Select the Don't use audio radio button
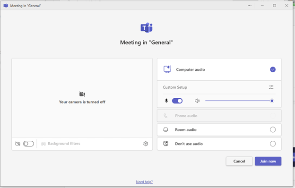The image size is (295, 188). pos(273,144)
